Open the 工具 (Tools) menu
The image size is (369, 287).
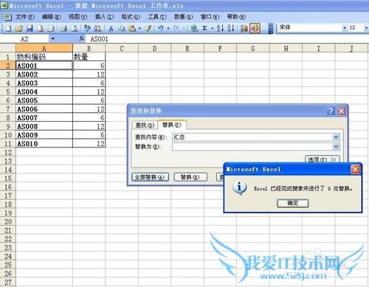(157, 17)
